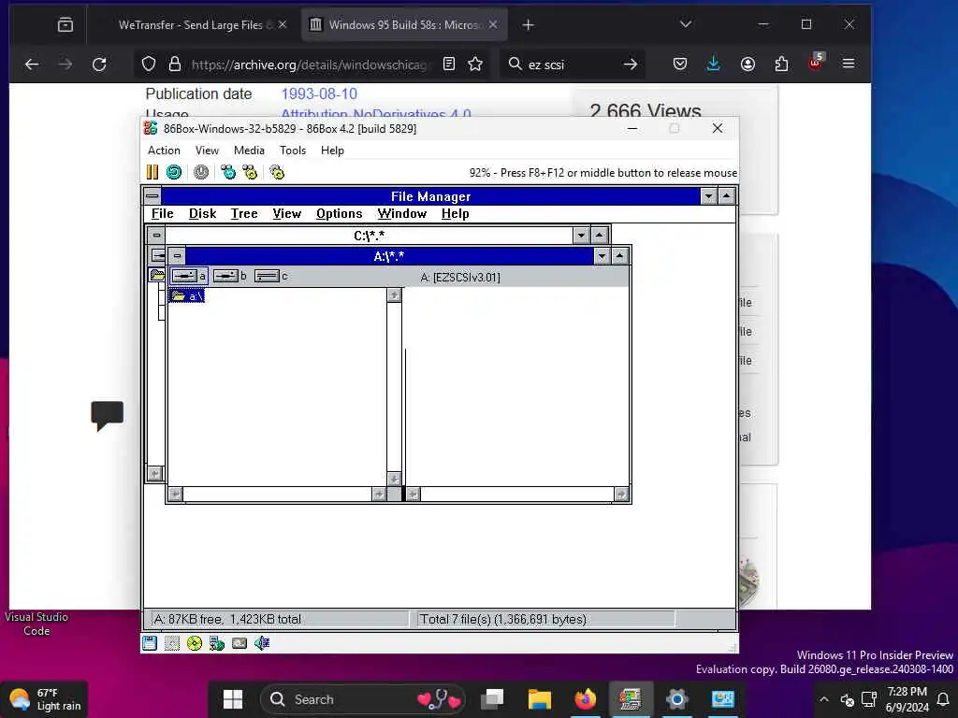Open Firefox extensions puzzle icon
This screenshot has width=958, height=718.
[781, 65]
